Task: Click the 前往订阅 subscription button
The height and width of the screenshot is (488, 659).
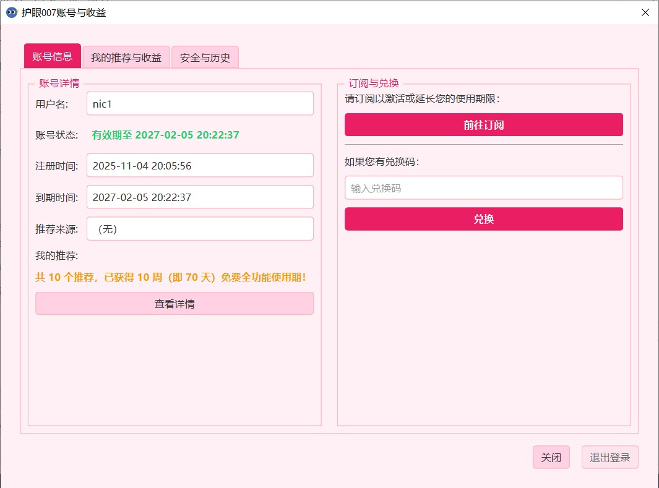Action: tap(483, 124)
